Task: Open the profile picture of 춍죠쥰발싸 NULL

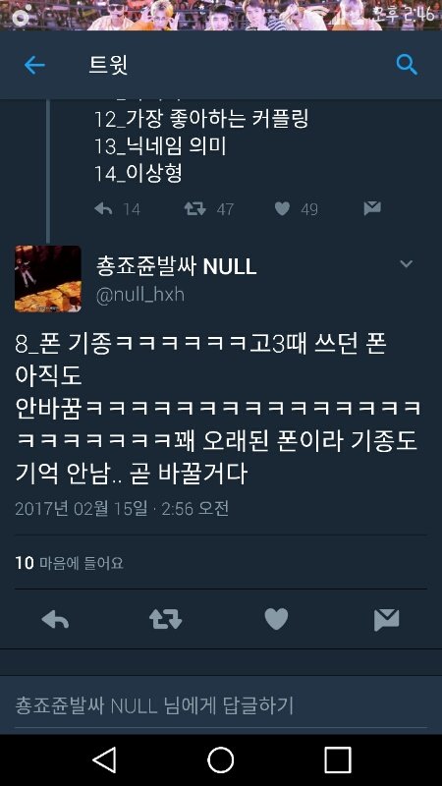Action: (47, 279)
